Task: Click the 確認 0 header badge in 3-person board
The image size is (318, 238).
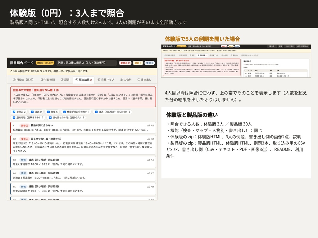Action: pos(138,63)
